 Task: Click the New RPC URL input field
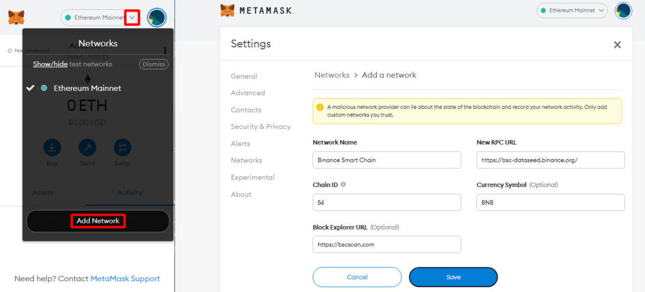click(551, 160)
